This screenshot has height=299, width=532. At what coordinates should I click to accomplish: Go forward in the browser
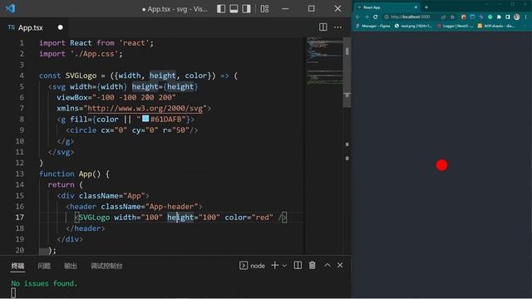[x=367, y=17]
